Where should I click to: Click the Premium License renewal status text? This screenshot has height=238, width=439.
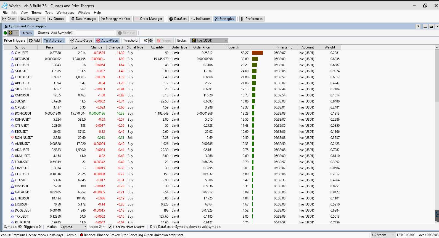pos(32,235)
